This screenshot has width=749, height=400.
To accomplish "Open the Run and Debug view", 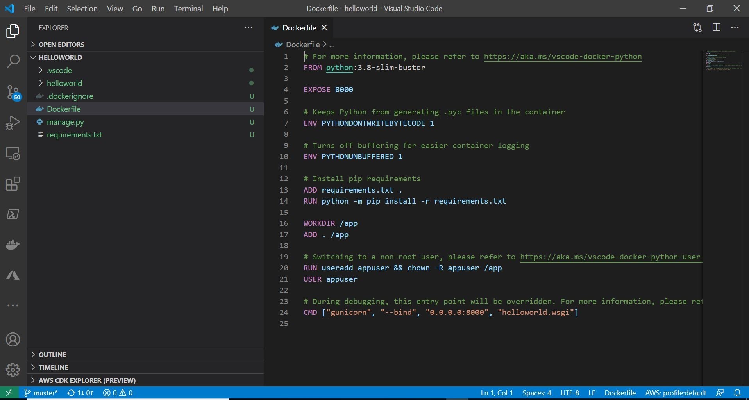I will click(x=13, y=123).
